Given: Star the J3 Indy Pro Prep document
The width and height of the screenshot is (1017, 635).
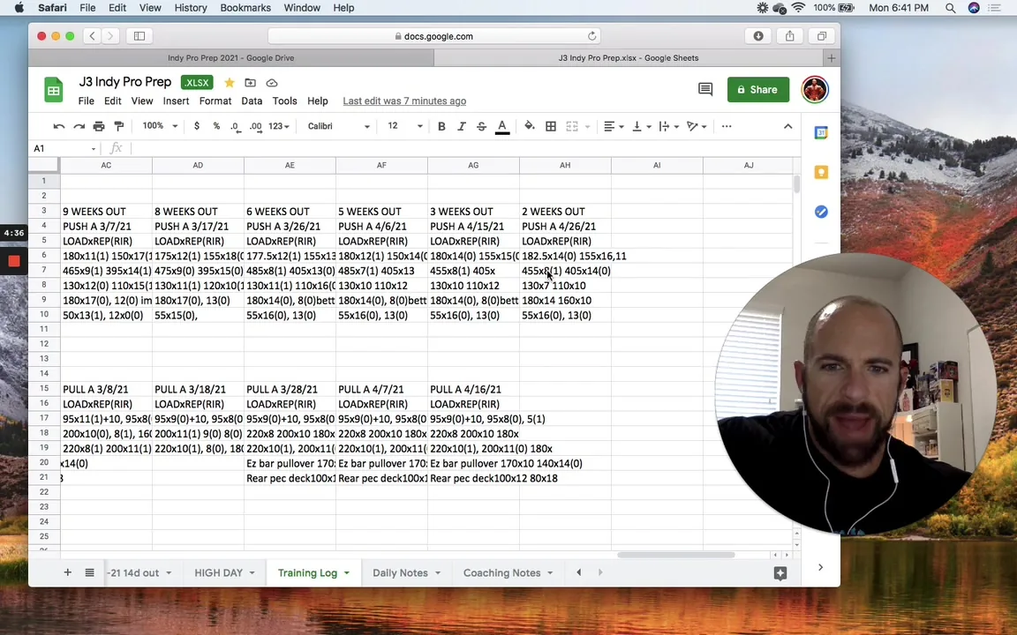Looking at the screenshot, I should click(x=229, y=83).
